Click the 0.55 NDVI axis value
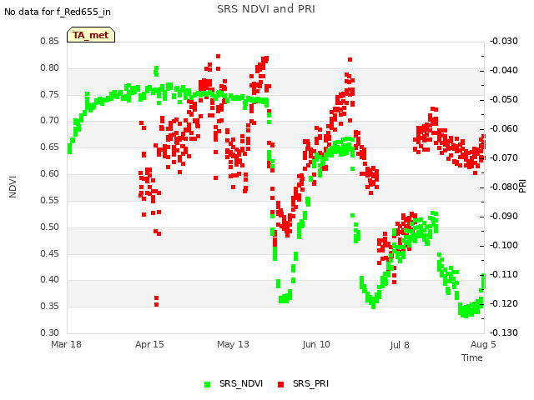Viewport: 534px width, 400px height. click(50, 200)
